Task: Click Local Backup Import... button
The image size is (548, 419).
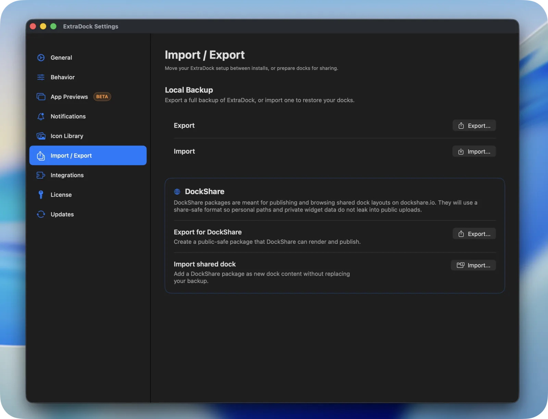Action: pyautogui.click(x=474, y=151)
